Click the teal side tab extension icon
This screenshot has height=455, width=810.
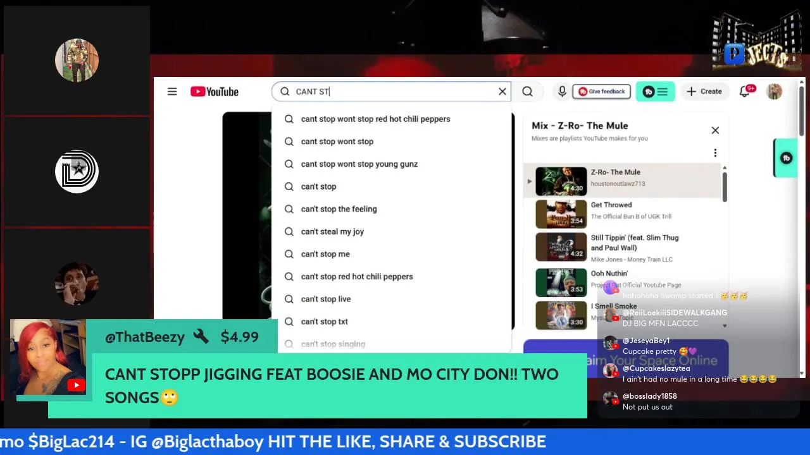coord(786,158)
